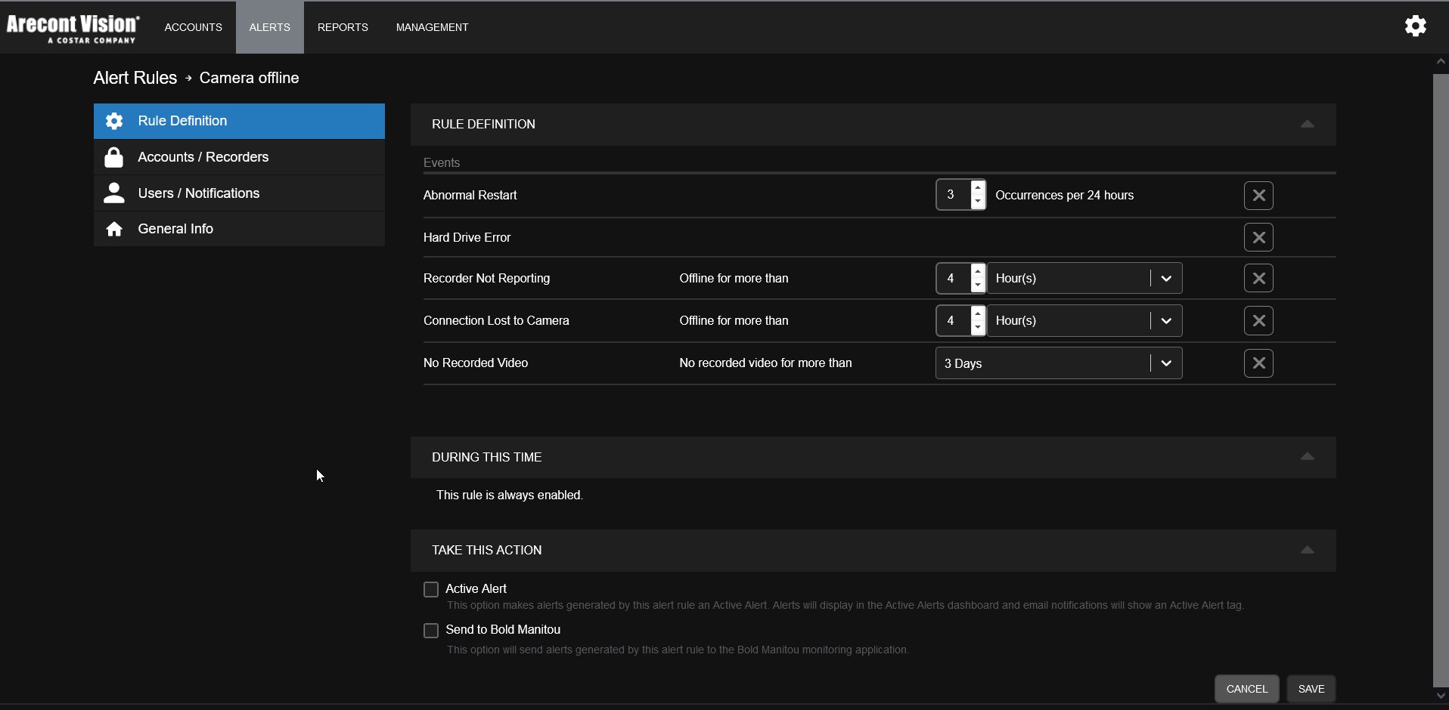The image size is (1449, 710).
Task: Decrease Abnormal Restart occurrences count
Action: 979,202
